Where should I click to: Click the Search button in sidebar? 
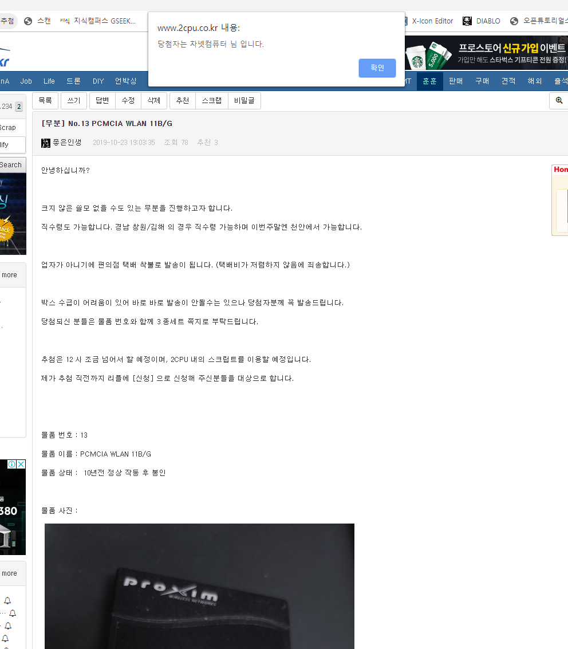(11, 165)
